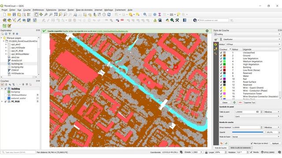Open the Vecteur menu
Screen dimensions: 282x158
tap(62, 10)
